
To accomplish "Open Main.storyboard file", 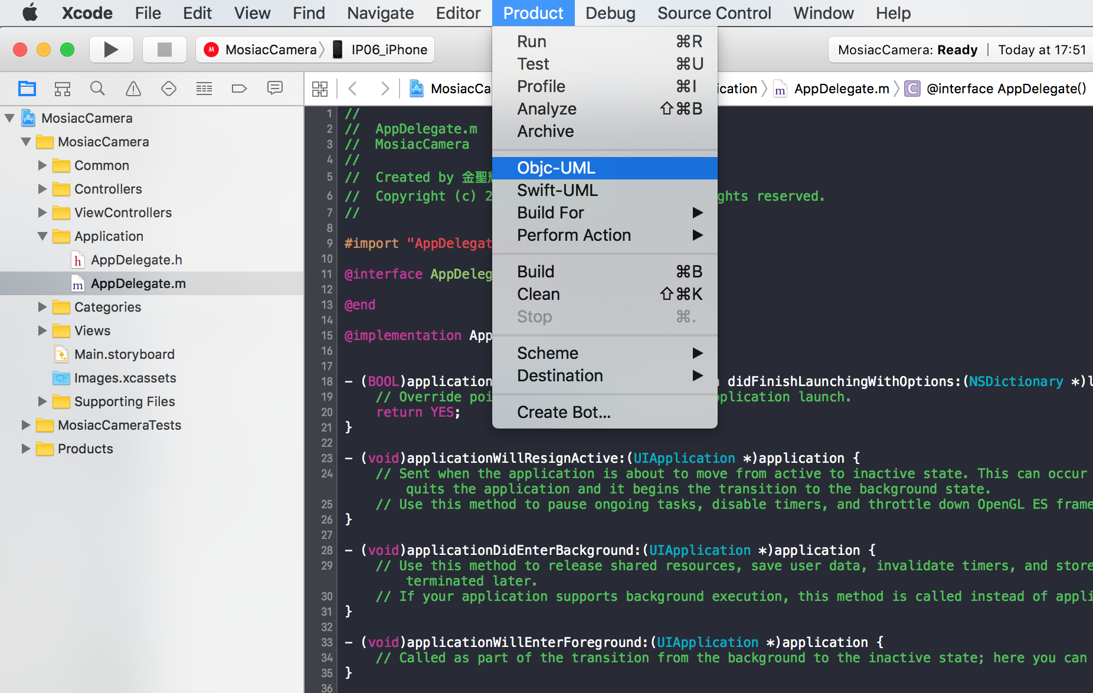I will pos(152,354).
